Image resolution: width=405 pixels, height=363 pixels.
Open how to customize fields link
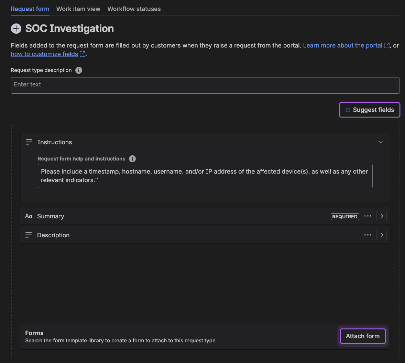click(x=44, y=54)
